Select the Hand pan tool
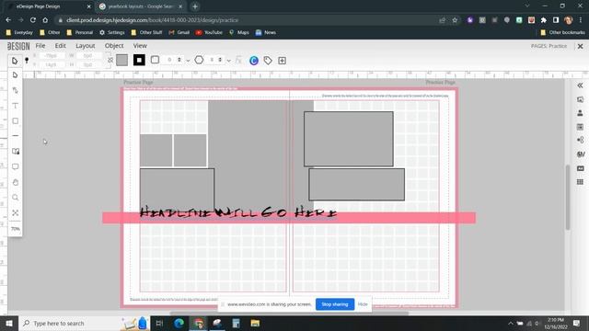589x331 pixels. [15, 182]
